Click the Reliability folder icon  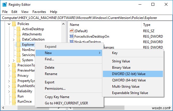click(14, 91)
